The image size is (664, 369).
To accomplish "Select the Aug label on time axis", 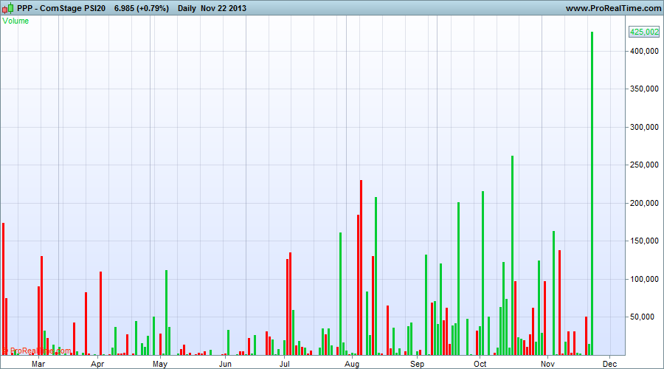I will click(x=352, y=364).
